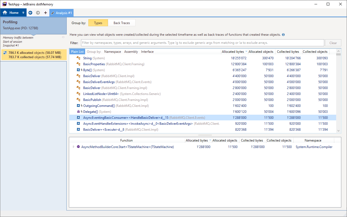Click the Clear filter button
Image resolution: width=347 pixels, height=217 pixels.
click(x=333, y=43)
